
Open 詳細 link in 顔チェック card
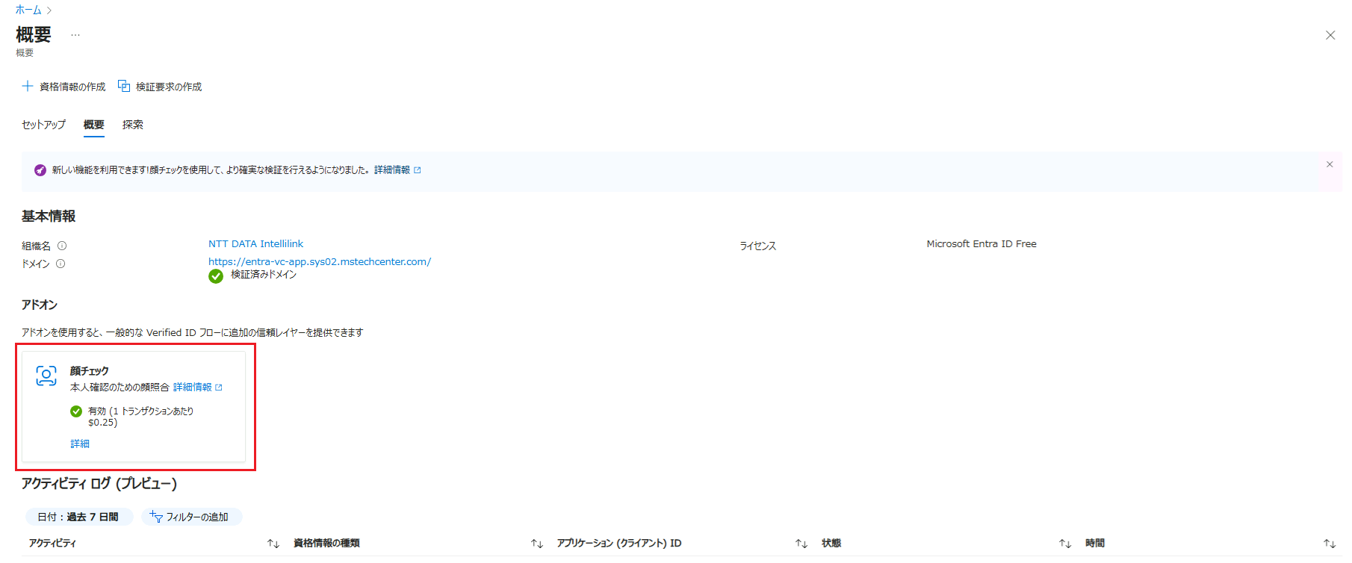[x=80, y=444]
